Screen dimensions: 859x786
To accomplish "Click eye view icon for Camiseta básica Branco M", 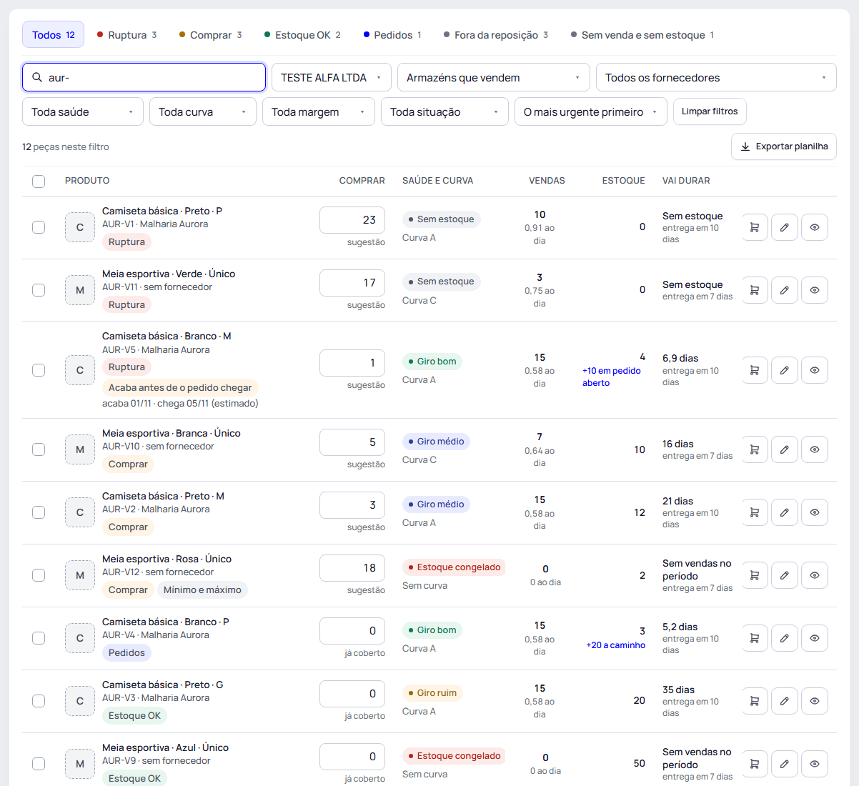I will [815, 370].
